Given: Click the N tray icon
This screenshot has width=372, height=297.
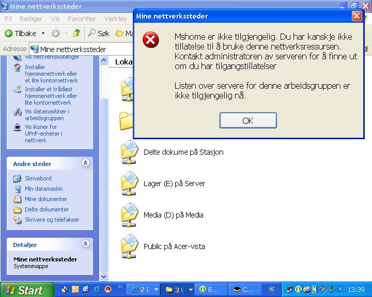Looking at the screenshot, I should [315, 289].
